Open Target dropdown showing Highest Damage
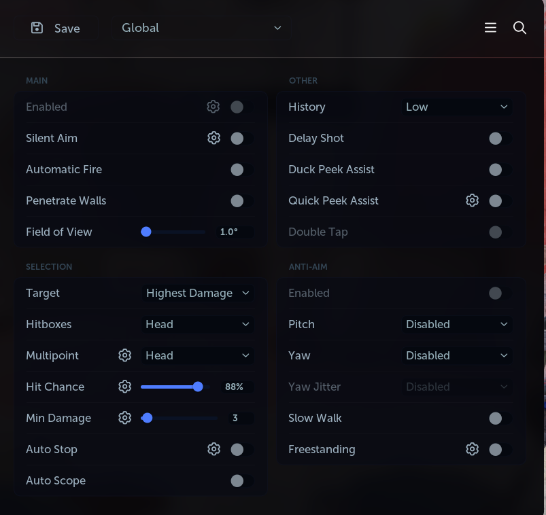 click(x=198, y=293)
